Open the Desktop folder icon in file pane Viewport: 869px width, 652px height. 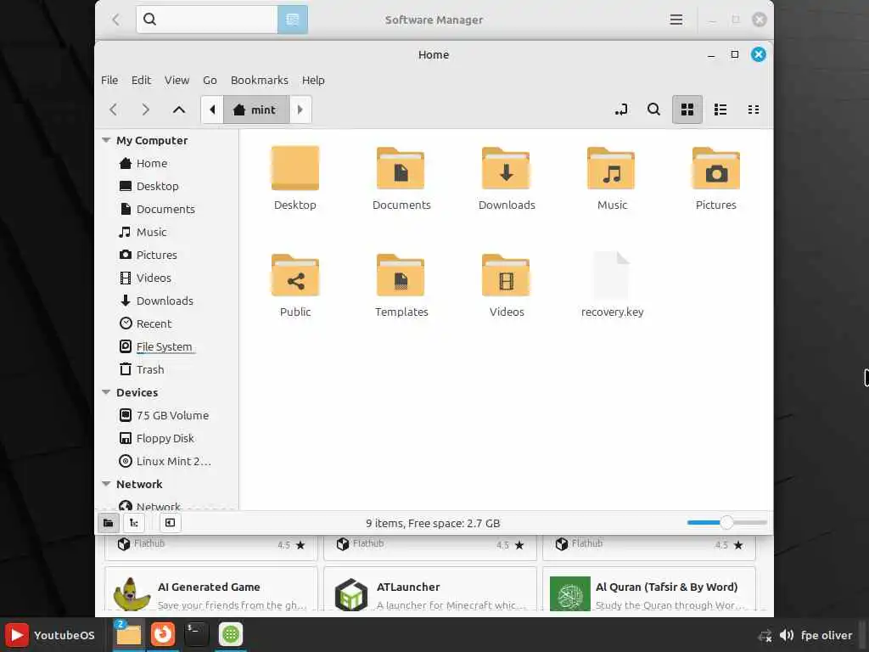coord(294,168)
